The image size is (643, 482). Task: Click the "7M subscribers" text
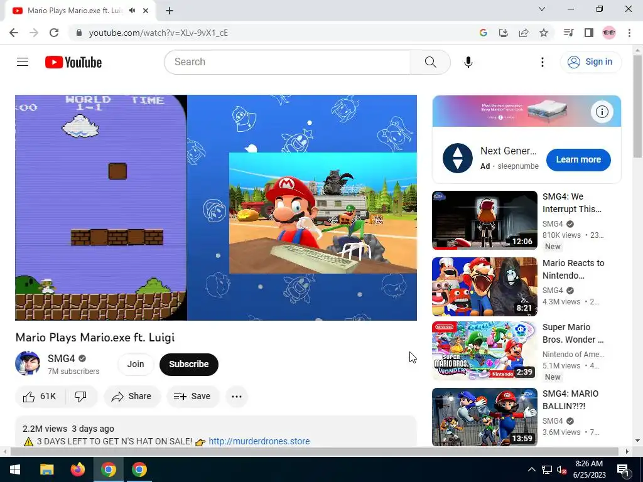73,372
